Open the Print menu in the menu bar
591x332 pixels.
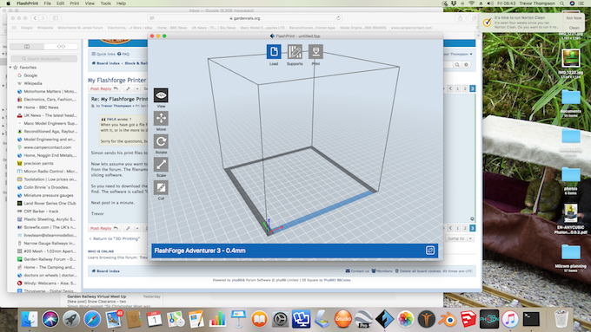coord(75,3)
